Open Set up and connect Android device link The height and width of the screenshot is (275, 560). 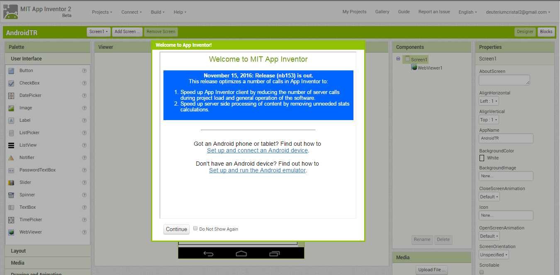pos(257,150)
